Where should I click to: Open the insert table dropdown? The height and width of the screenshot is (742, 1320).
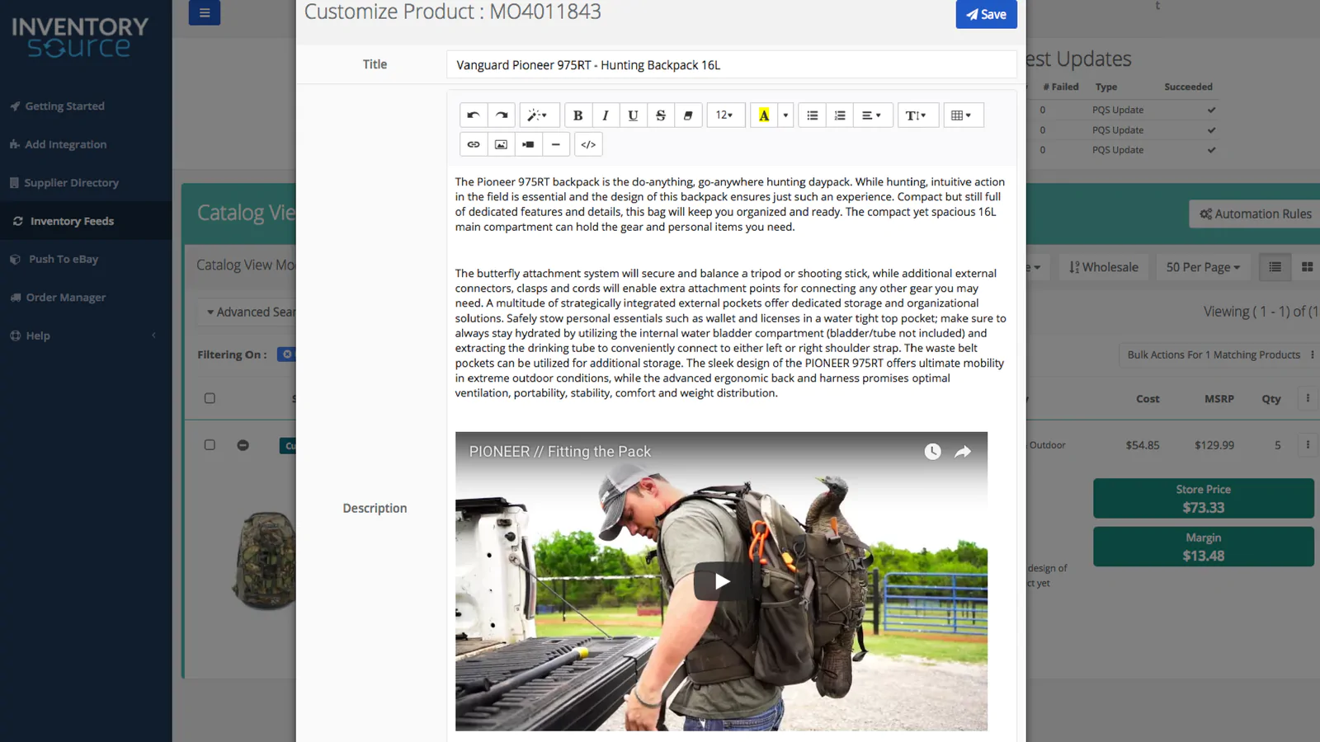962,115
